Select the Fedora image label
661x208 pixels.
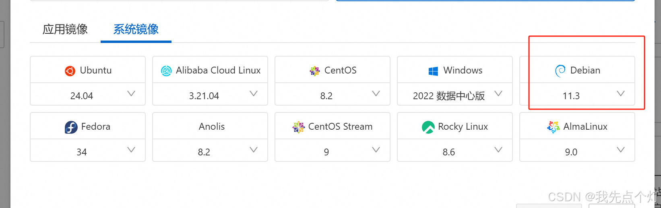click(x=96, y=126)
